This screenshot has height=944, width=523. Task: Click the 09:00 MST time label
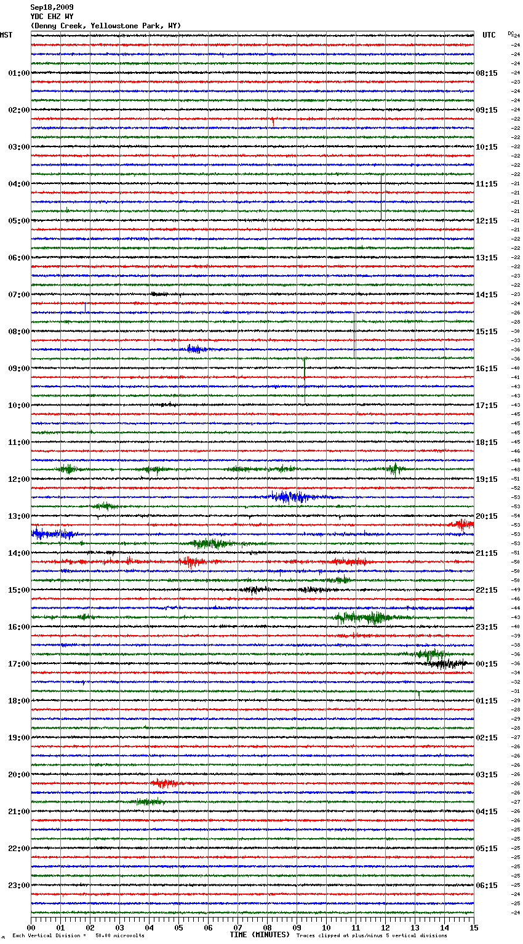coord(19,369)
